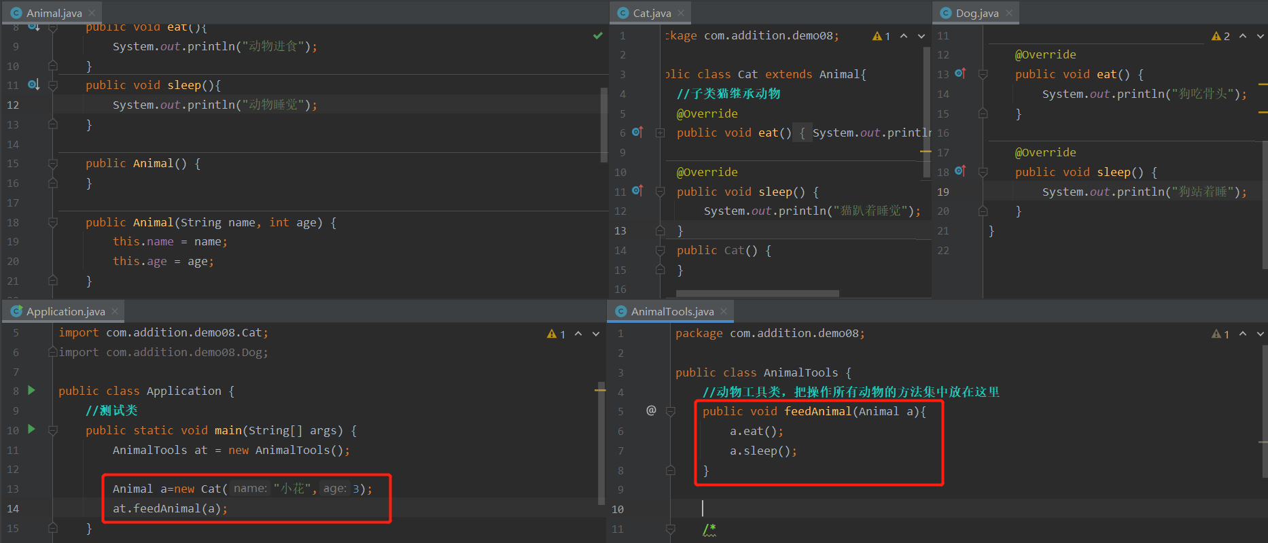Go to previous highlighted problem in Application.java
This screenshot has height=543, width=1268.
coord(578,334)
